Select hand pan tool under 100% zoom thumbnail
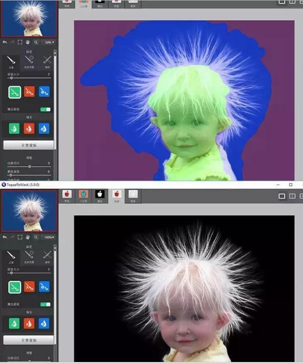 click(28, 237)
